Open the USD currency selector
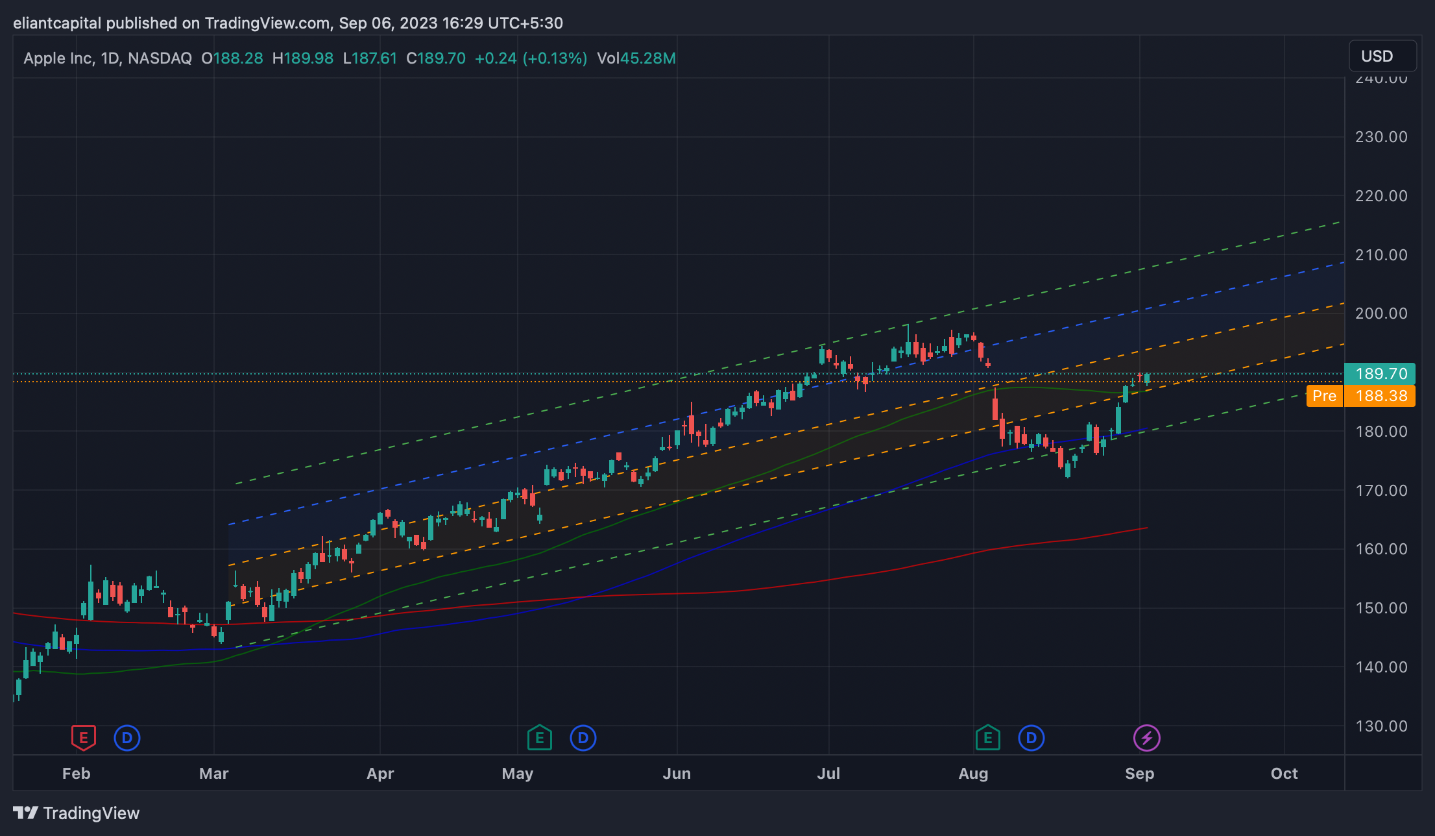Image resolution: width=1435 pixels, height=836 pixels. (1382, 56)
